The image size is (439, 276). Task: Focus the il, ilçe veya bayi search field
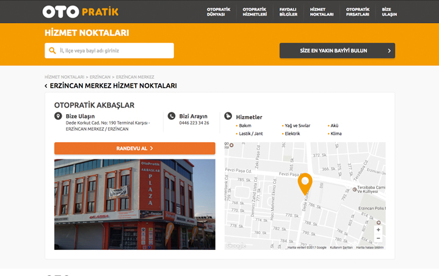[109, 51]
